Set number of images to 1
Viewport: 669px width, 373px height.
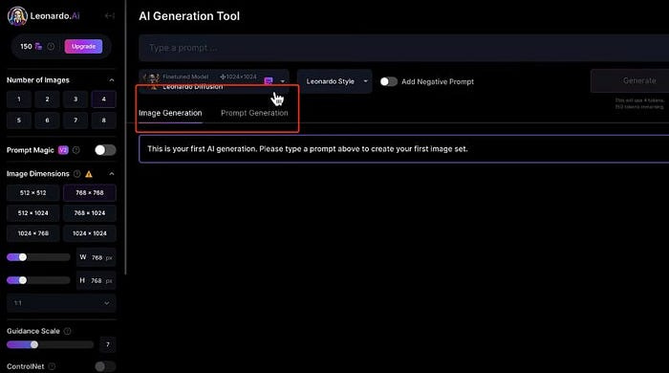19,99
